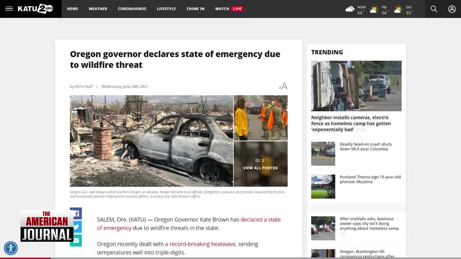Change article text size with AA icon

tap(283, 86)
